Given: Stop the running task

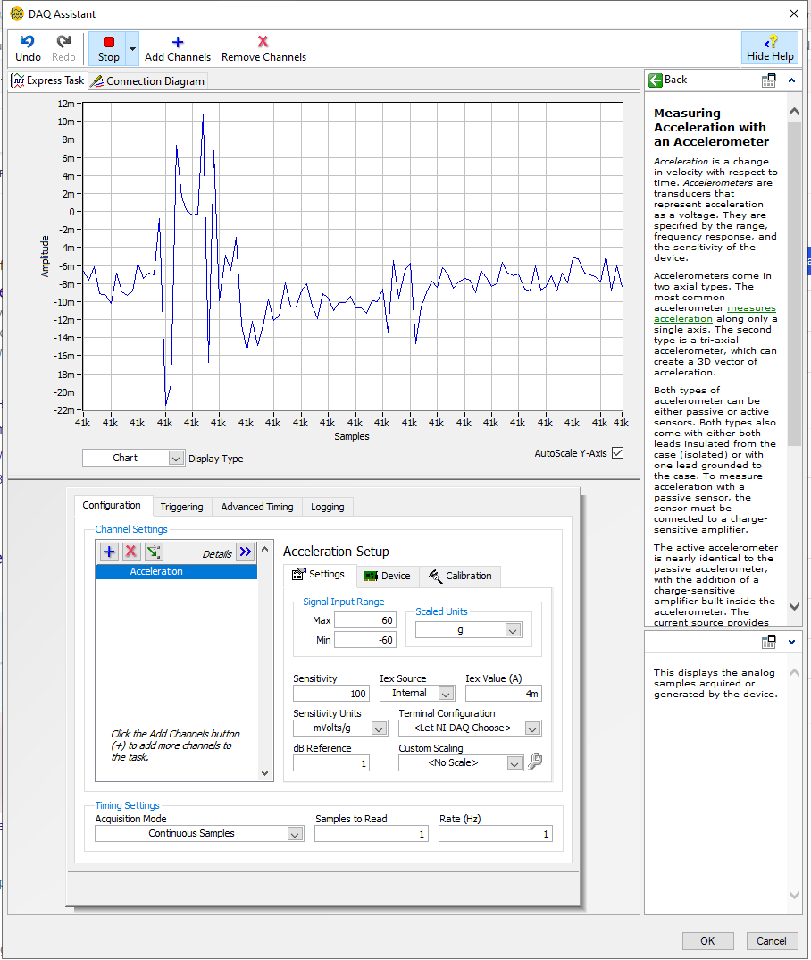Looking at the screenshot, I should point(108,48).
